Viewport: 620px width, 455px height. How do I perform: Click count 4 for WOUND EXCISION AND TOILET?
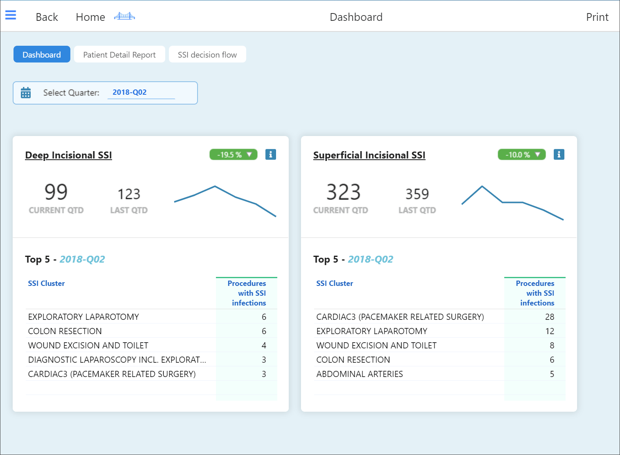click(264, 346)
